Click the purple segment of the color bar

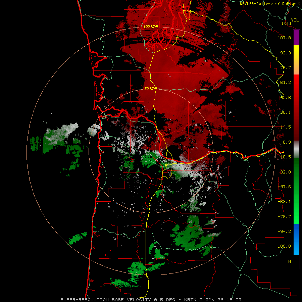[x=296, y=38]
